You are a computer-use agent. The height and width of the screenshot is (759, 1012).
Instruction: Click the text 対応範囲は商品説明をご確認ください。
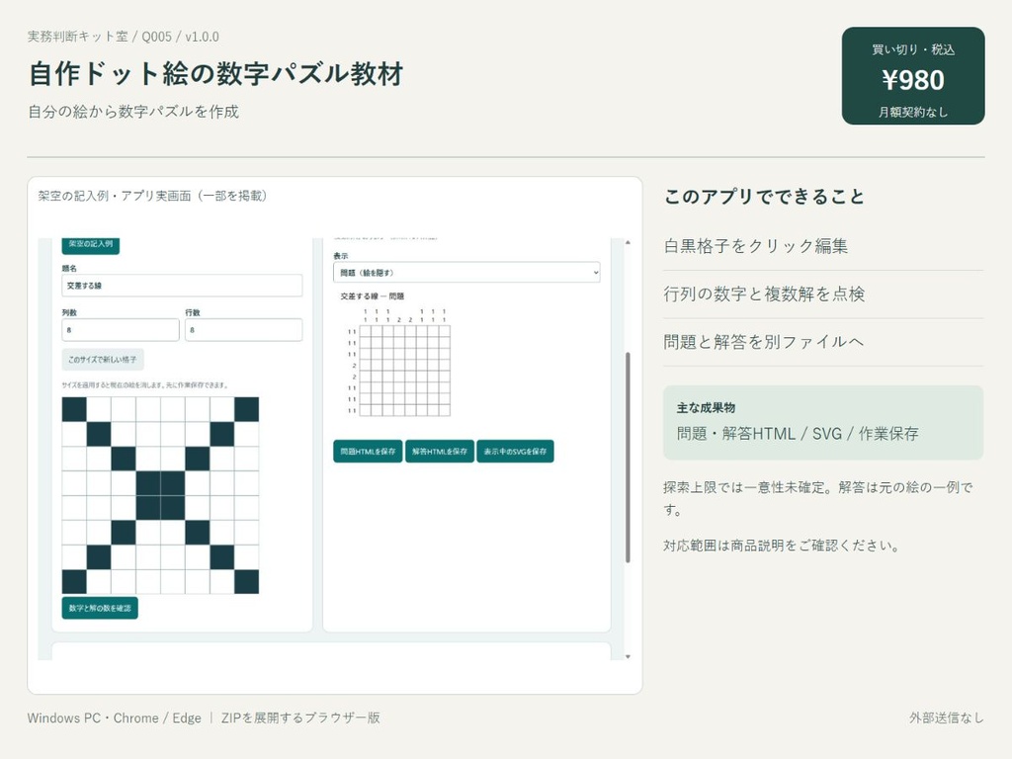pos(782,546)
